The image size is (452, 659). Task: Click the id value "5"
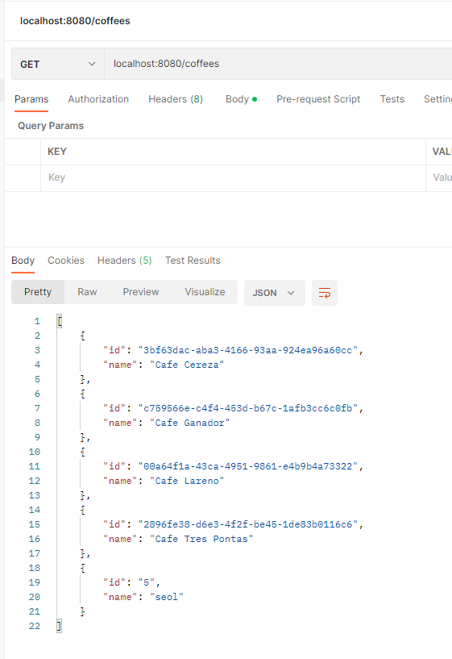point(147,582)
